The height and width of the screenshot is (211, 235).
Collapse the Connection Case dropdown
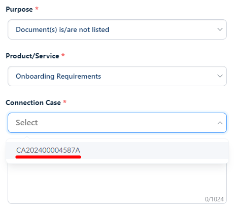point(117,123)
